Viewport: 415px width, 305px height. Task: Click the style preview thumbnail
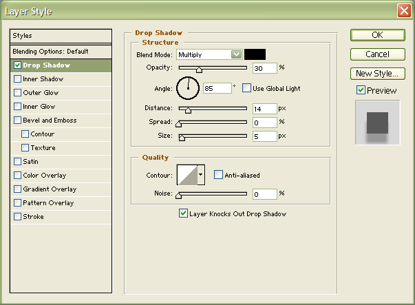click(x=377, y=123)
